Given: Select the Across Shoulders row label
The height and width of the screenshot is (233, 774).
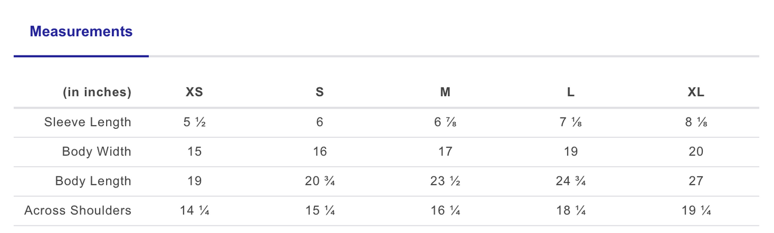Looking at the screenshot, I should [78, 211].
